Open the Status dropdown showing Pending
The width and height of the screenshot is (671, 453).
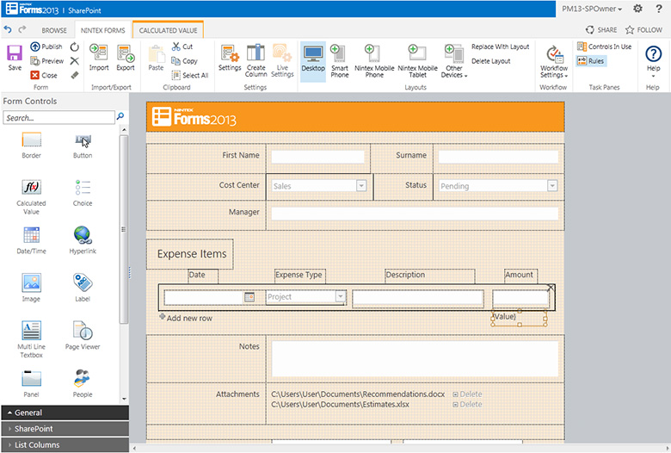[x=552, y=186]
